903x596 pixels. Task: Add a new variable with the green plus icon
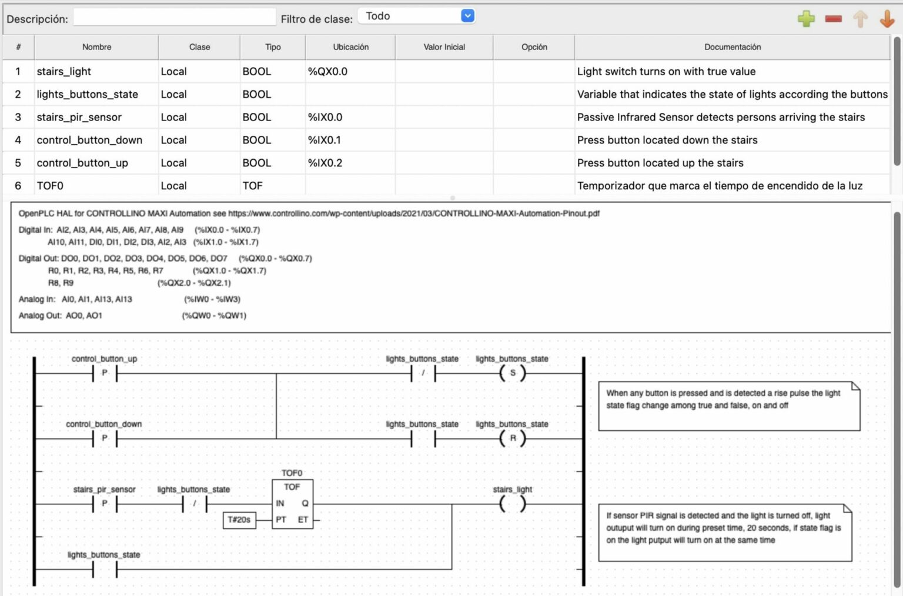tap(806, 18)
